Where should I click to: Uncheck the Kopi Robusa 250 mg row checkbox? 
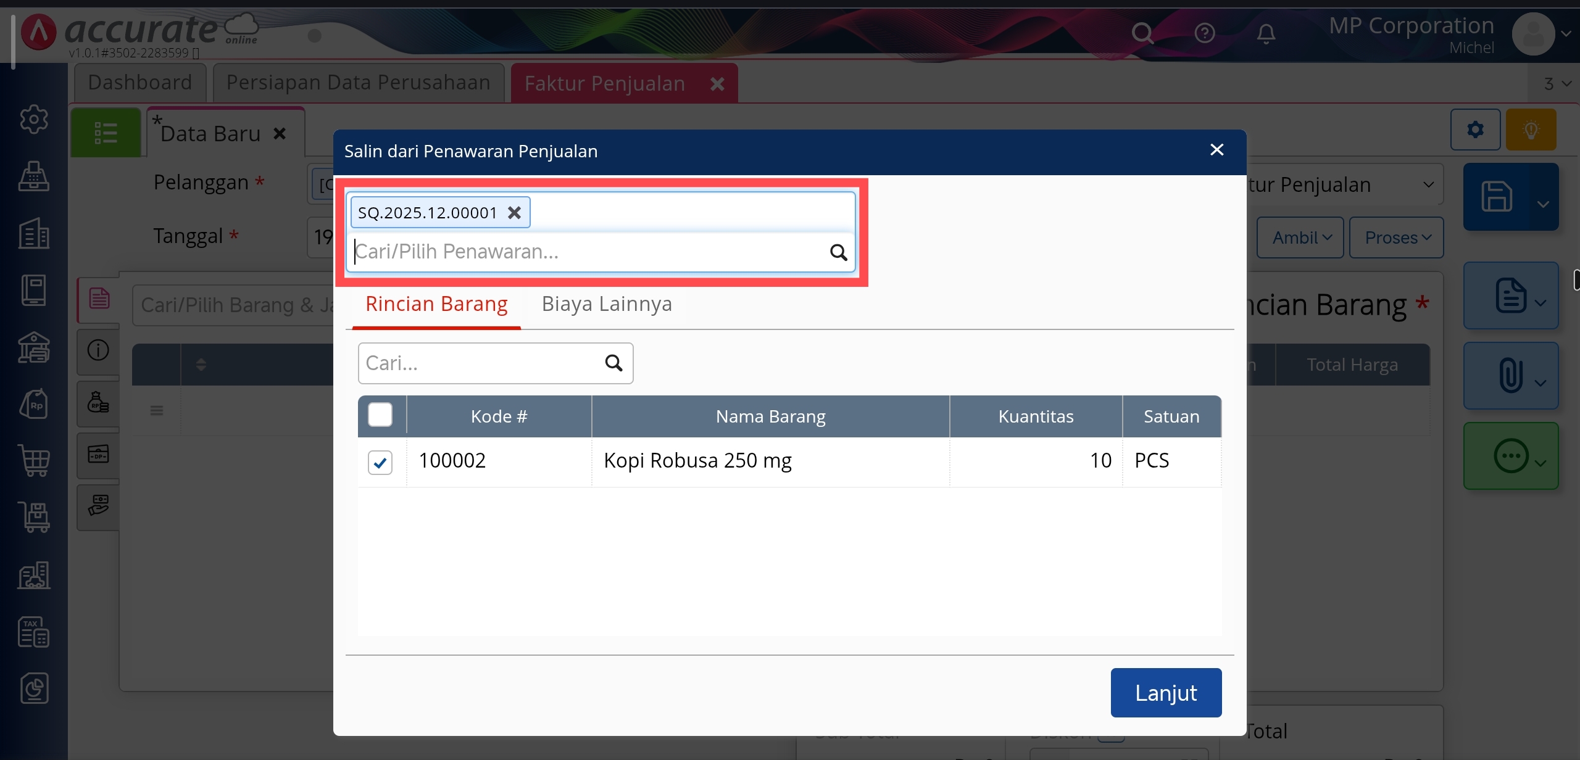pyautogui.click(x=380, y=462)
